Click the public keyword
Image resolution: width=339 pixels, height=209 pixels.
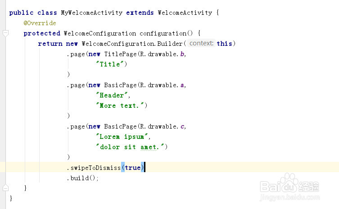[x=21, y=13]
